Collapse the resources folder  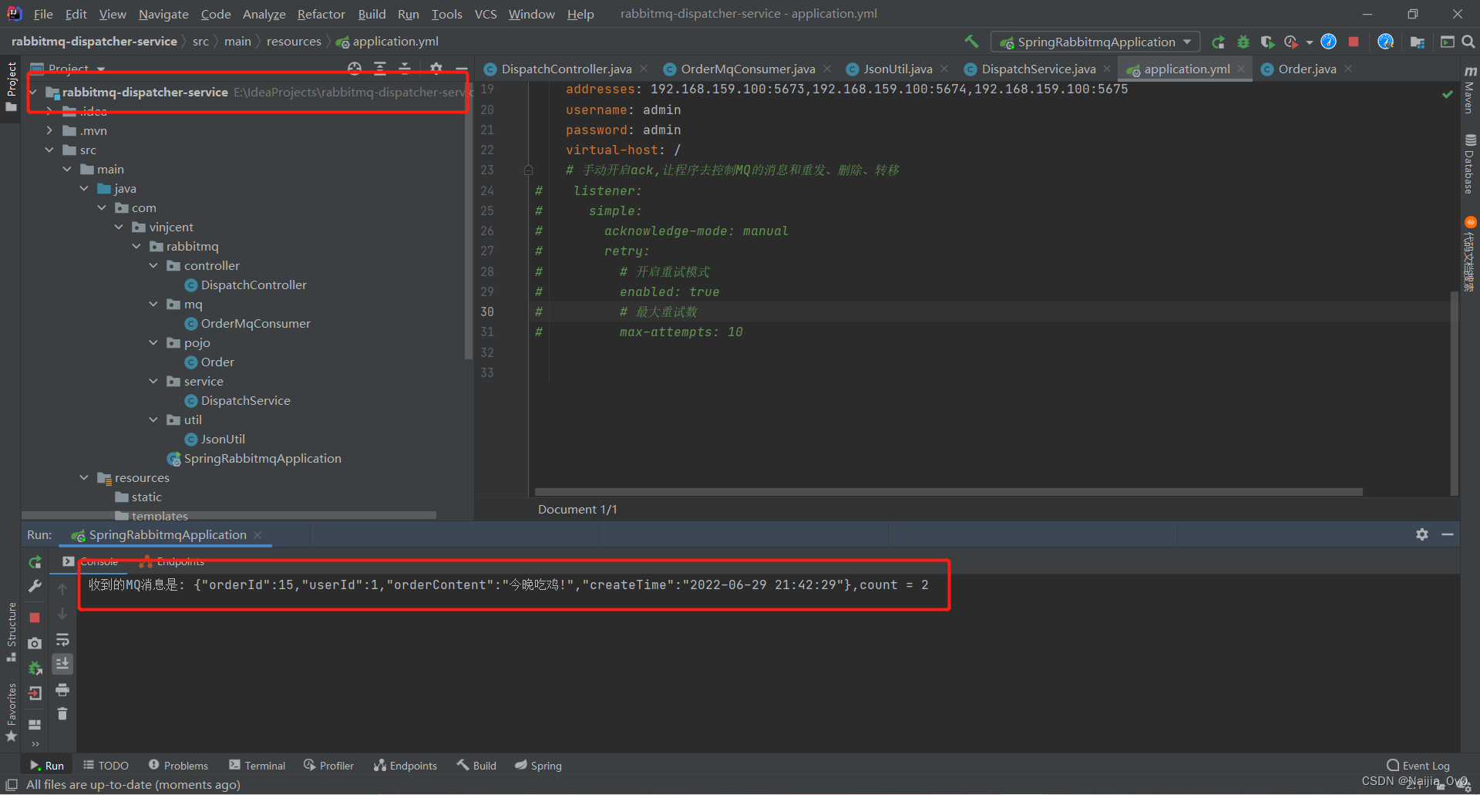[x=84, y=477]
